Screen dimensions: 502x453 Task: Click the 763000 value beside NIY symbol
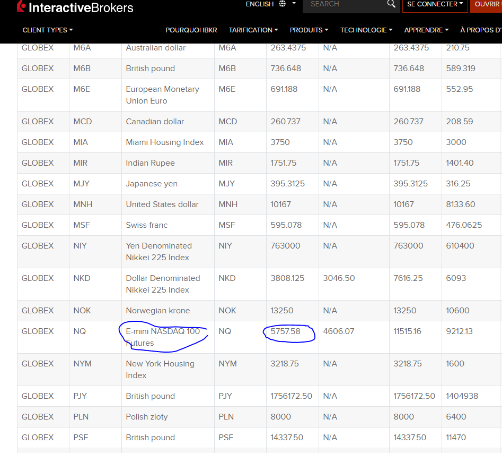[285, 246]
